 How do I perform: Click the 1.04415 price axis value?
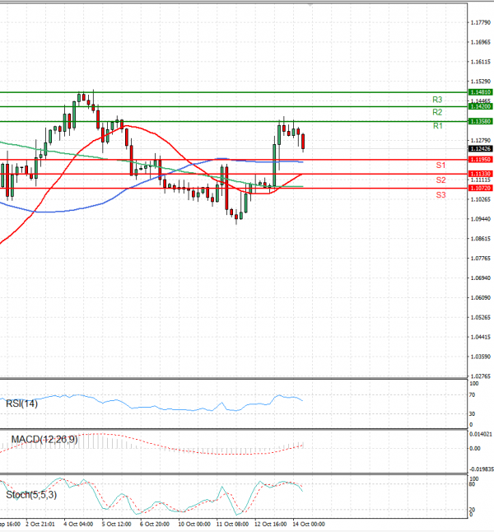click(x=481, y=338)
